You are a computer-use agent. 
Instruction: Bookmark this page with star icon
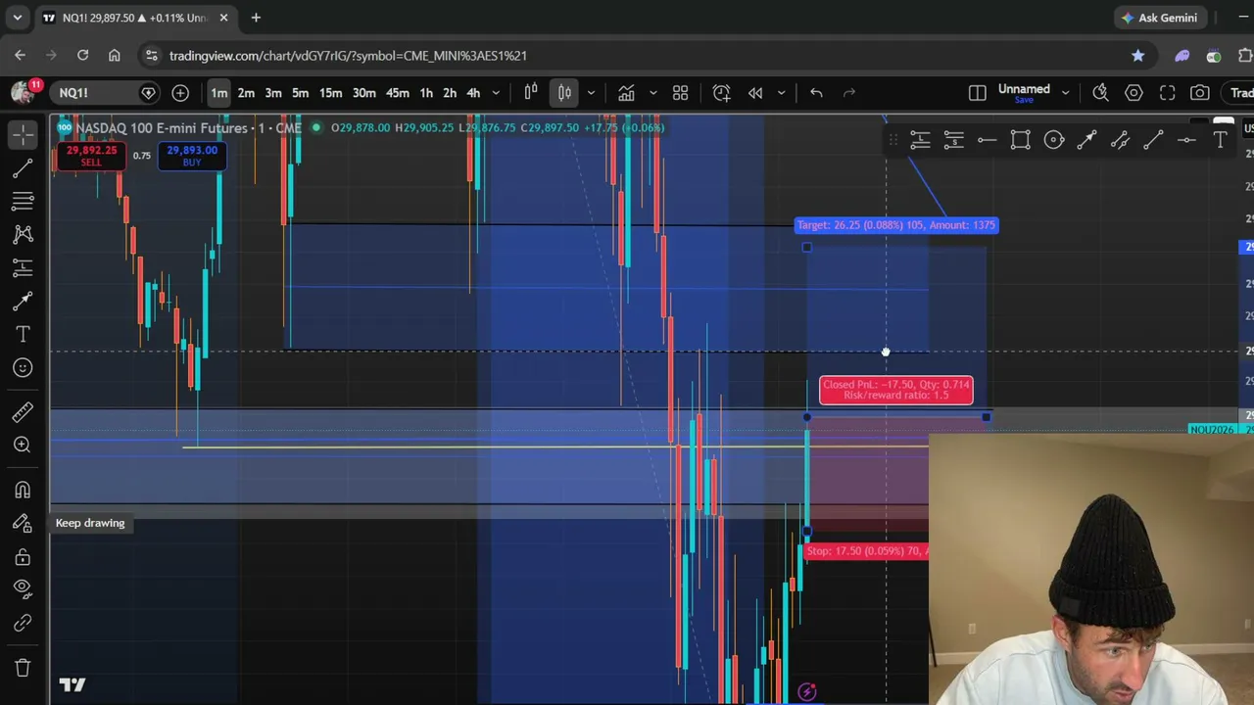[x=1138, y=56]
